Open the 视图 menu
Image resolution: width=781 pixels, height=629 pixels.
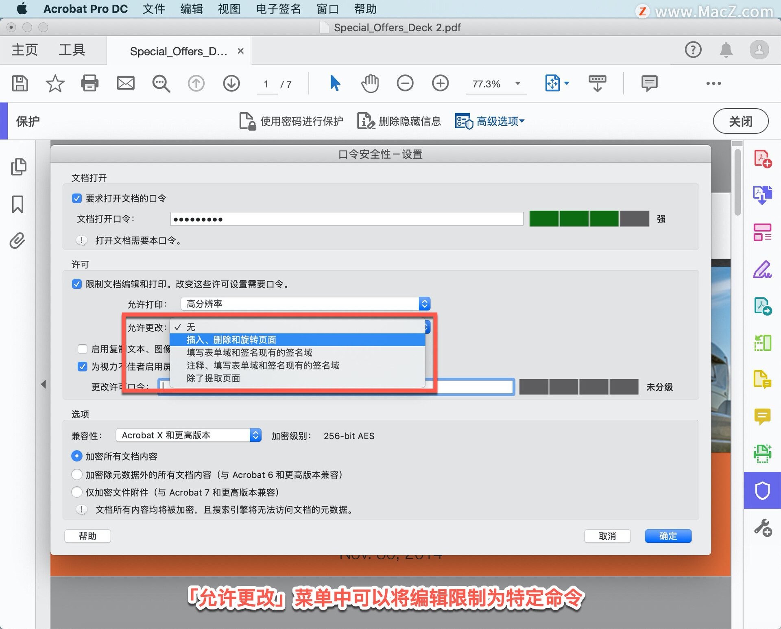229,9
